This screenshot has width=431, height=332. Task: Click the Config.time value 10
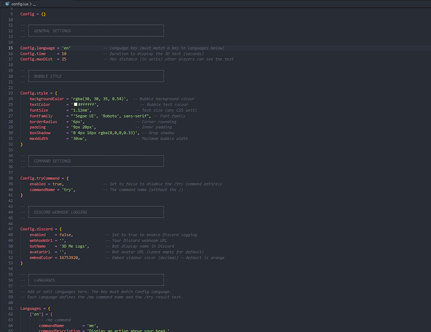coord(64,54)
